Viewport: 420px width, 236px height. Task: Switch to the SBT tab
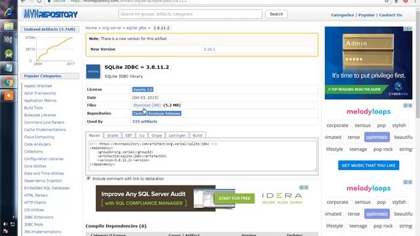point(129,136)
